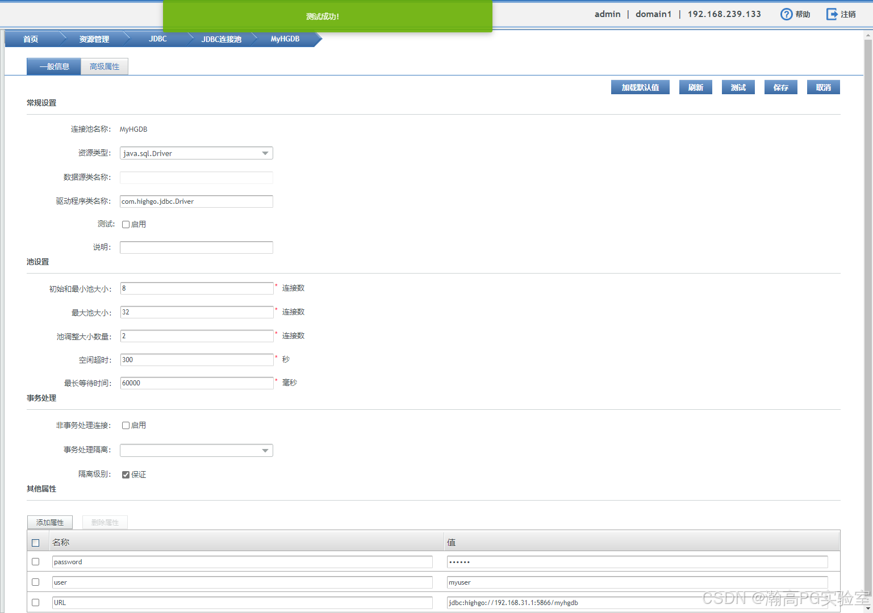Click MyHGDB breadcrumb item
Image resolution: width=873 pixels, height=613 pixels.
coord(285,39)
